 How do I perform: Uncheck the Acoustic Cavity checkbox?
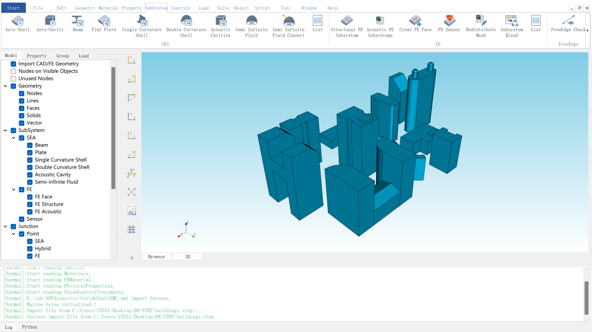(30, 175)
